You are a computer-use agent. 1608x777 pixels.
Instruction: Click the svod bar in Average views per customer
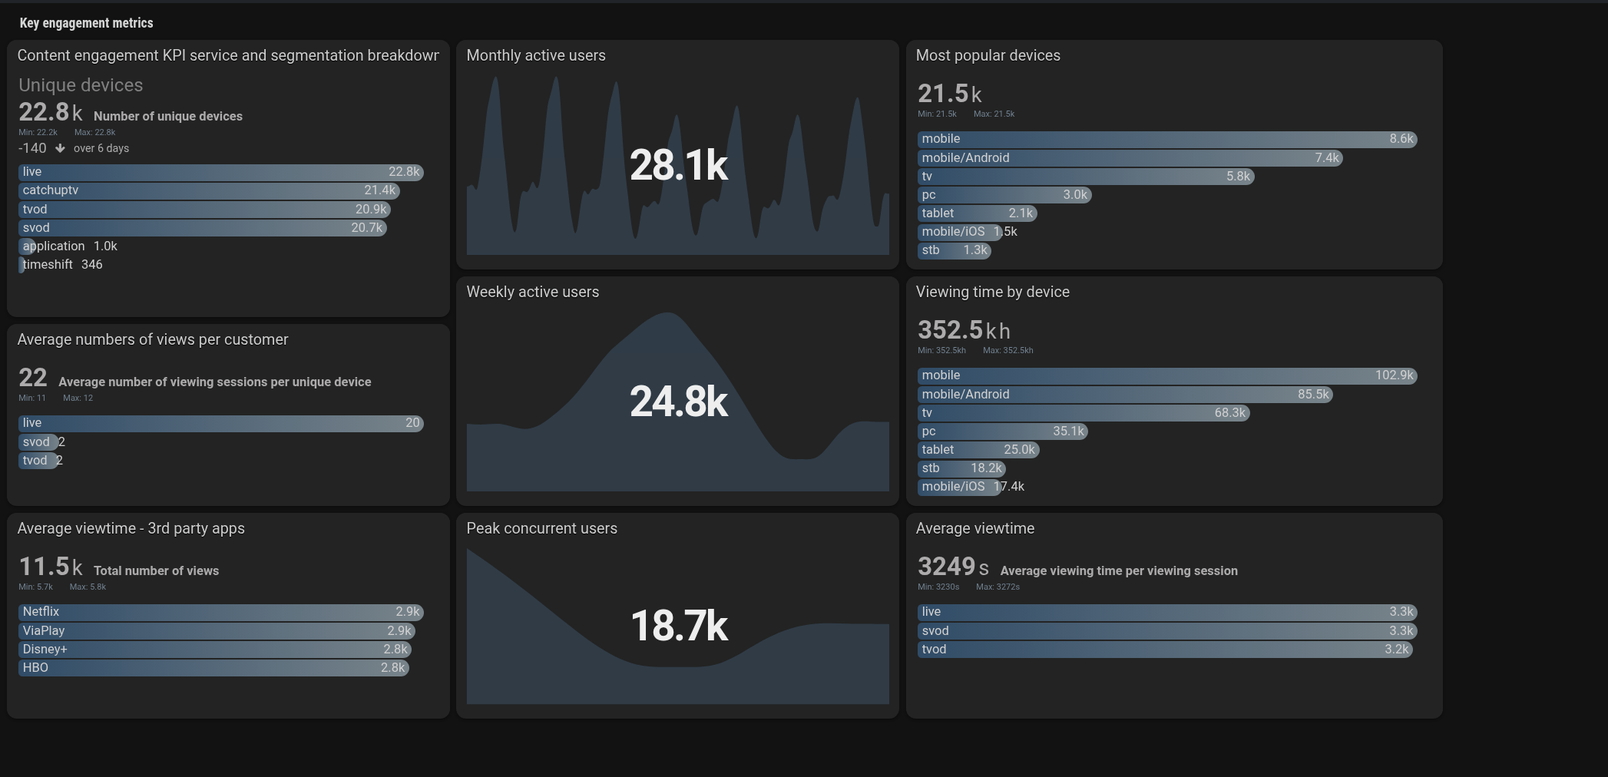tap(37, 442)
